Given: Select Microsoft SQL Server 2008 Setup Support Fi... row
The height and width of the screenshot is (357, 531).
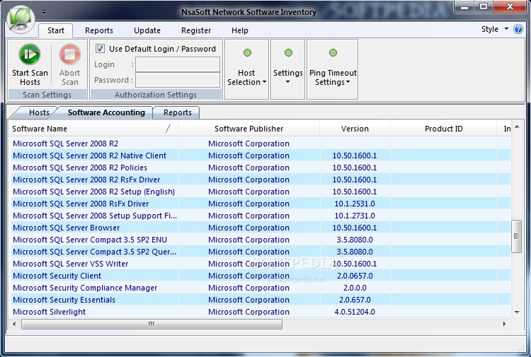Looking at the screenshot, I should point(261,216).
